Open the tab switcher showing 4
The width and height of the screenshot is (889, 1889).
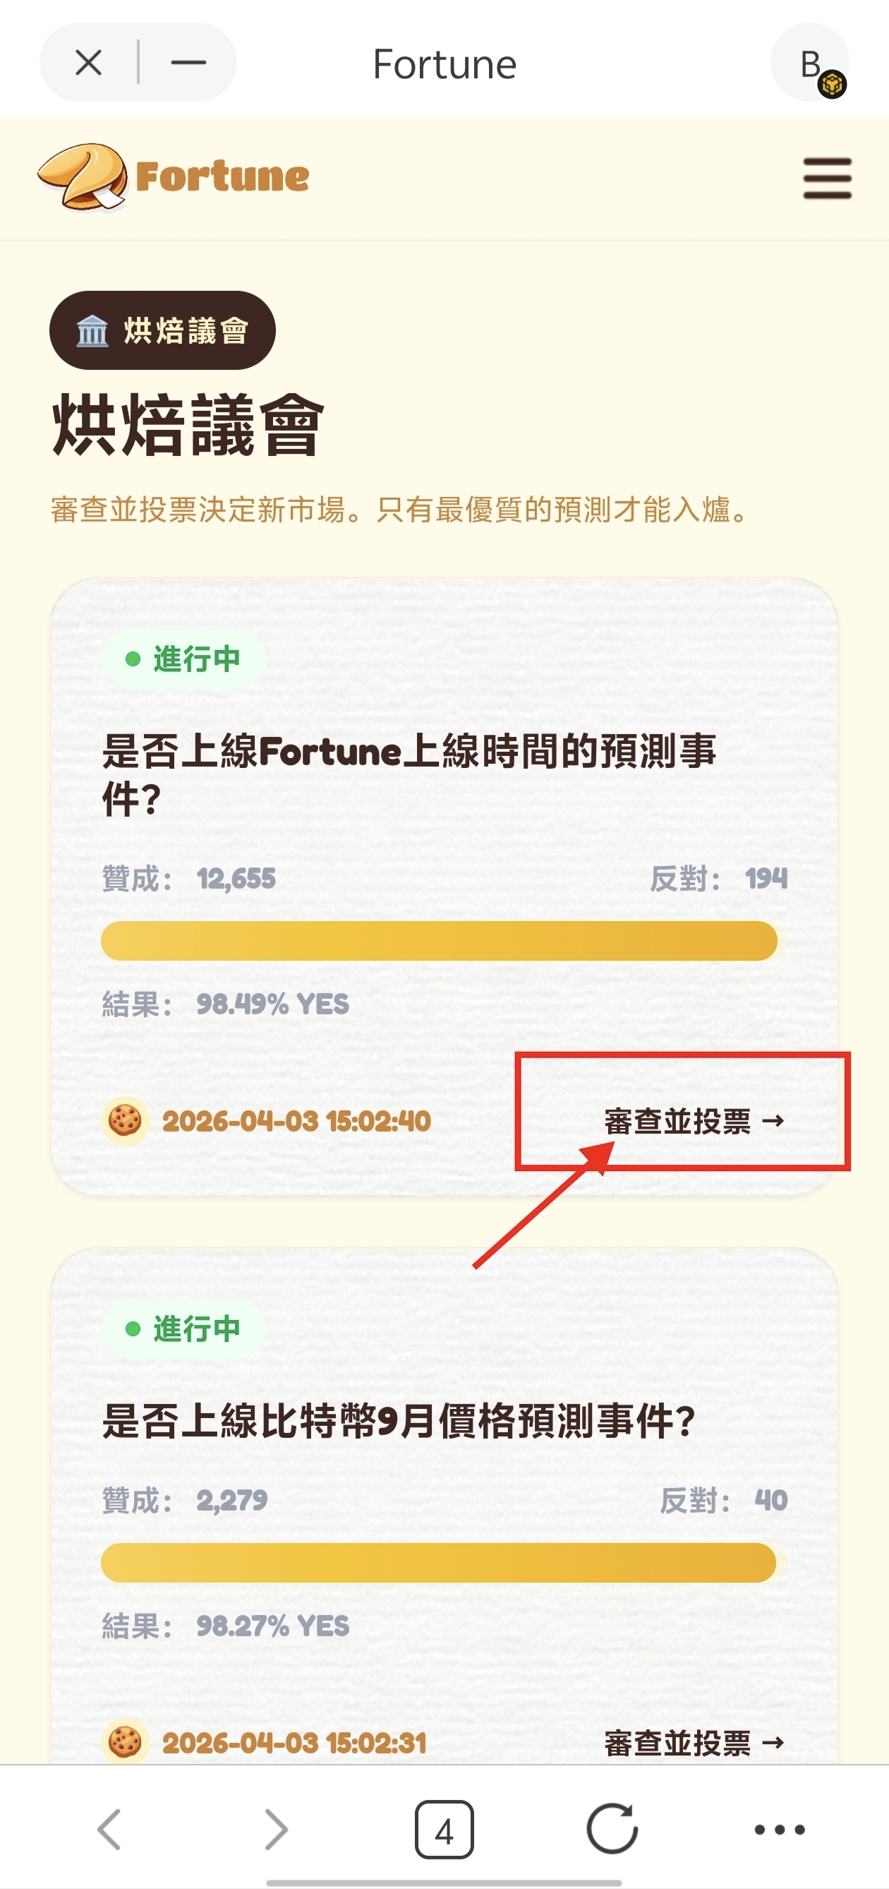click(444, 1829)
